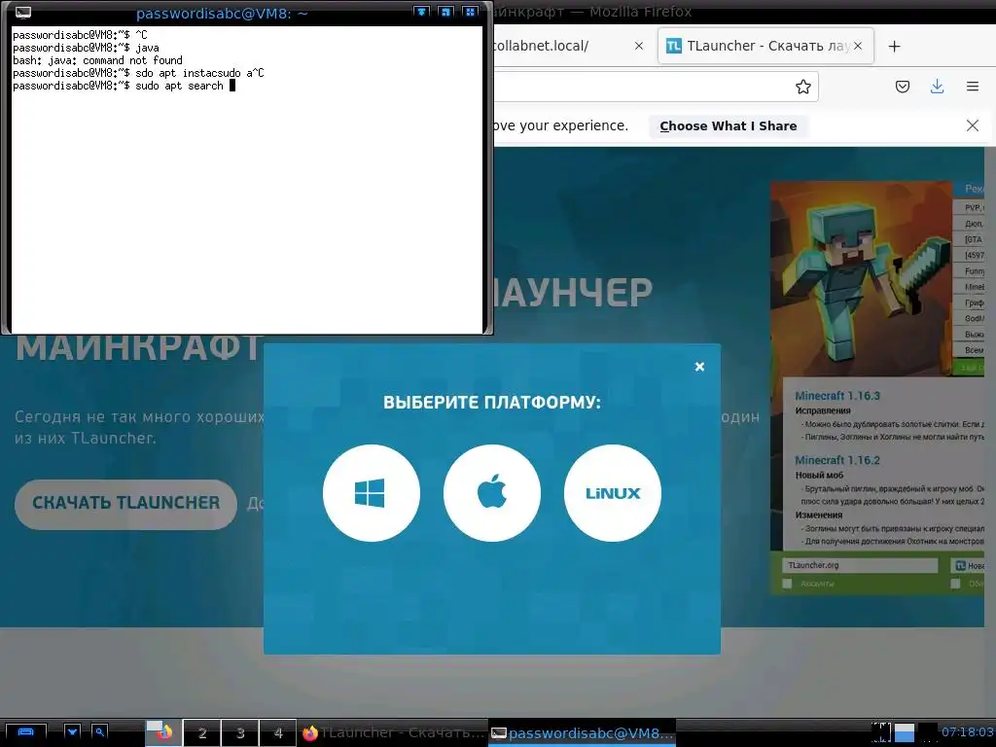Activate passwordisabc@VM8 terminal in taskbar
The image size is (996, 747).
(583, 732)
